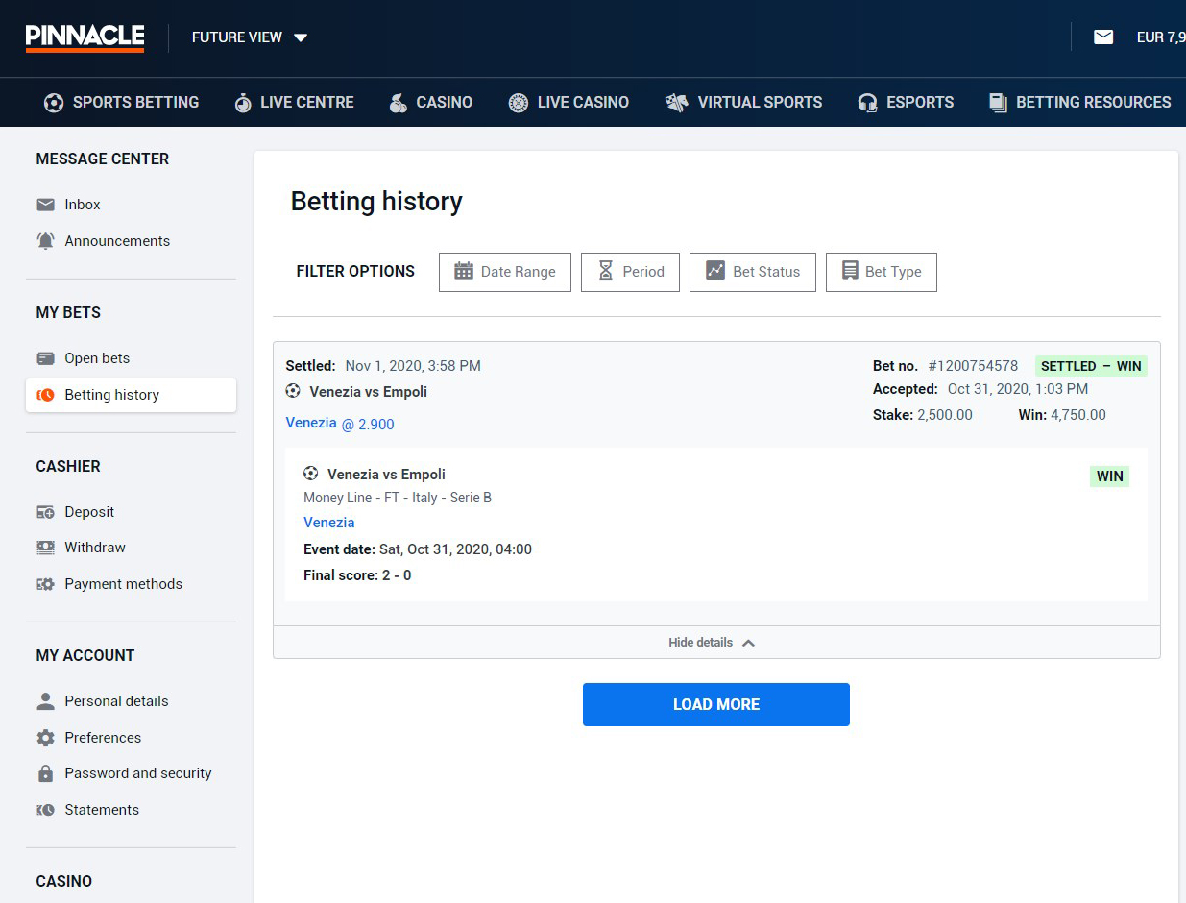Click the soccer ball icon beside Sports Betting

coord(54,103)
